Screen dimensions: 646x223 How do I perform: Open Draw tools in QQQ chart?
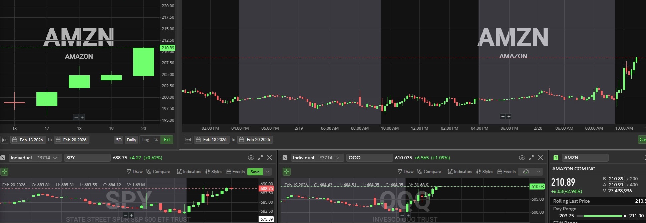point(405,172)
